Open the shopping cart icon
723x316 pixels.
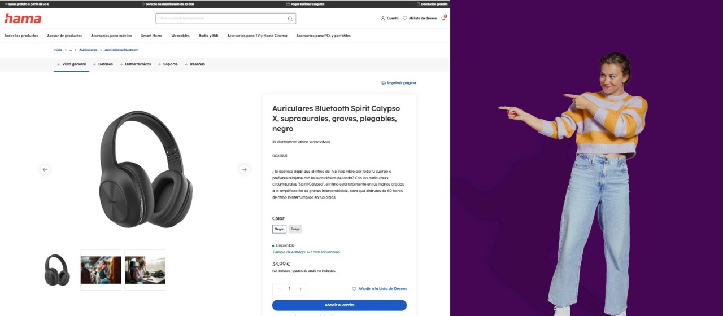click(x=443, y=18)
